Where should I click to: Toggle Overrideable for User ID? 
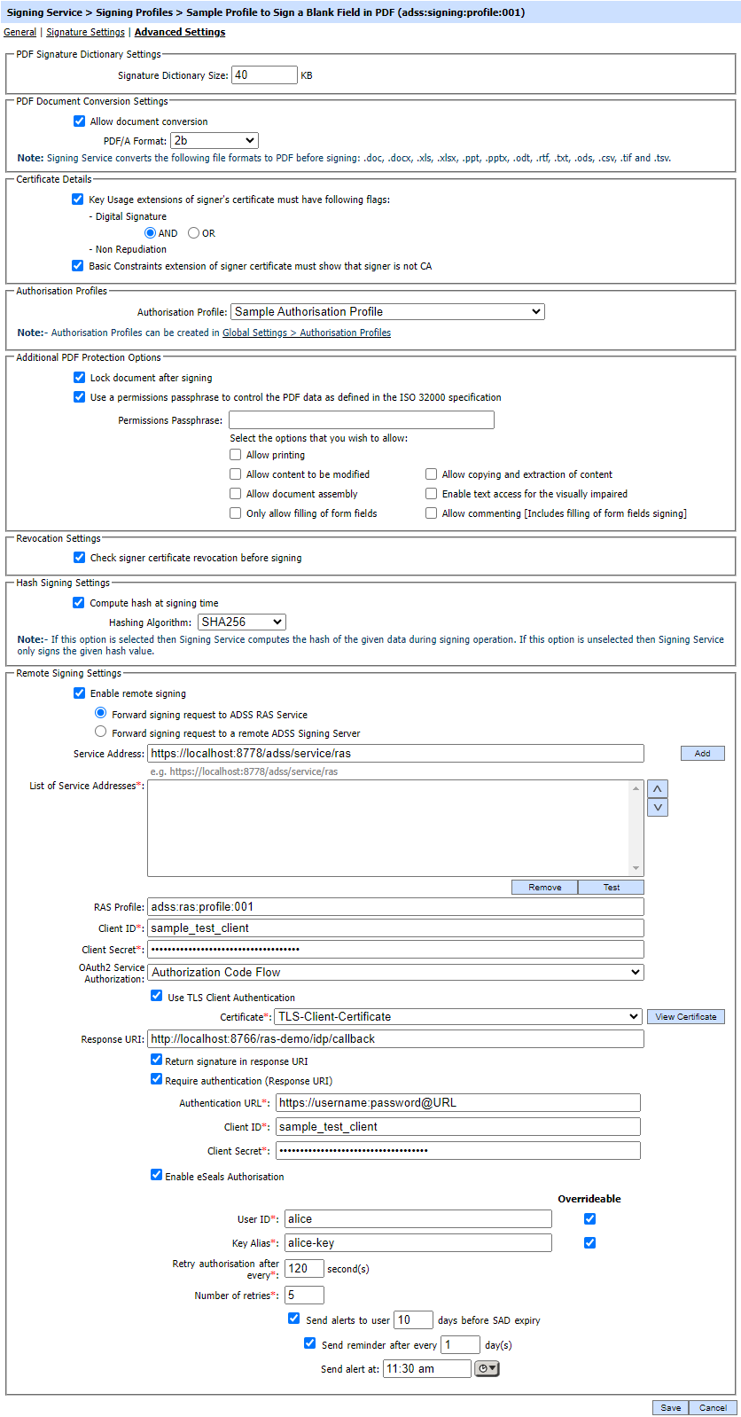[x=589, y=1218]
